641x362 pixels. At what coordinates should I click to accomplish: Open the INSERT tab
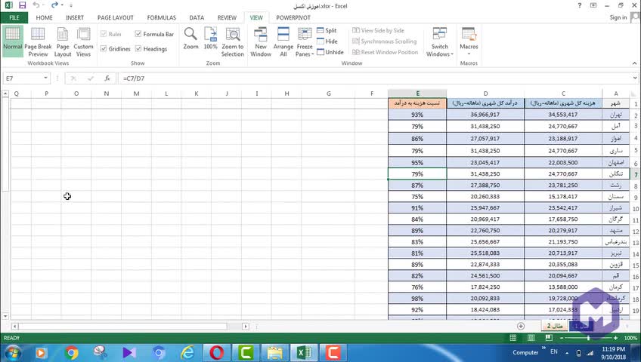click(75, 17)
